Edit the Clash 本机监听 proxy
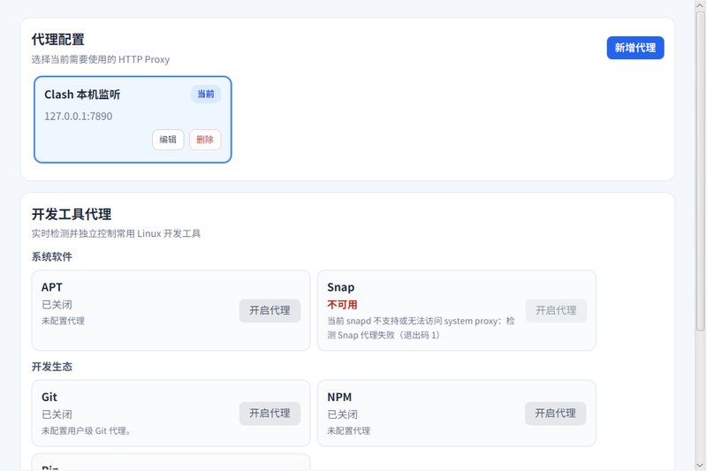707x471 pixels. click(168, 140)
